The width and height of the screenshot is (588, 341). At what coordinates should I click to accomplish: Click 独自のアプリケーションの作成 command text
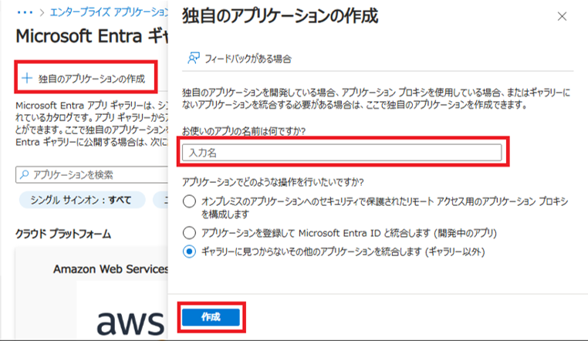[x=92, y=79]
